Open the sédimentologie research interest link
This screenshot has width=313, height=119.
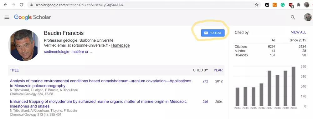(68, 52)
